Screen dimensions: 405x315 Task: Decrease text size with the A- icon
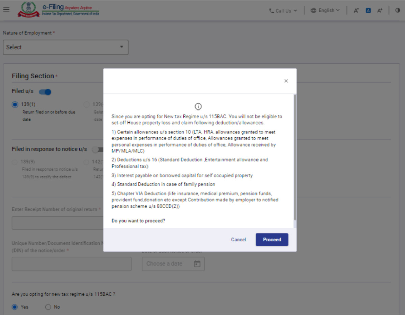pyautogui.click(x=356, y=10)
